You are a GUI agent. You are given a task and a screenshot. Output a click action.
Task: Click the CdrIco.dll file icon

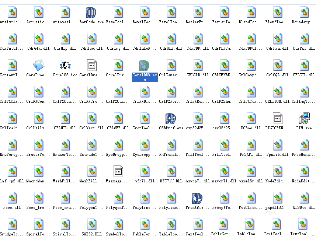[x=92, y=39]
